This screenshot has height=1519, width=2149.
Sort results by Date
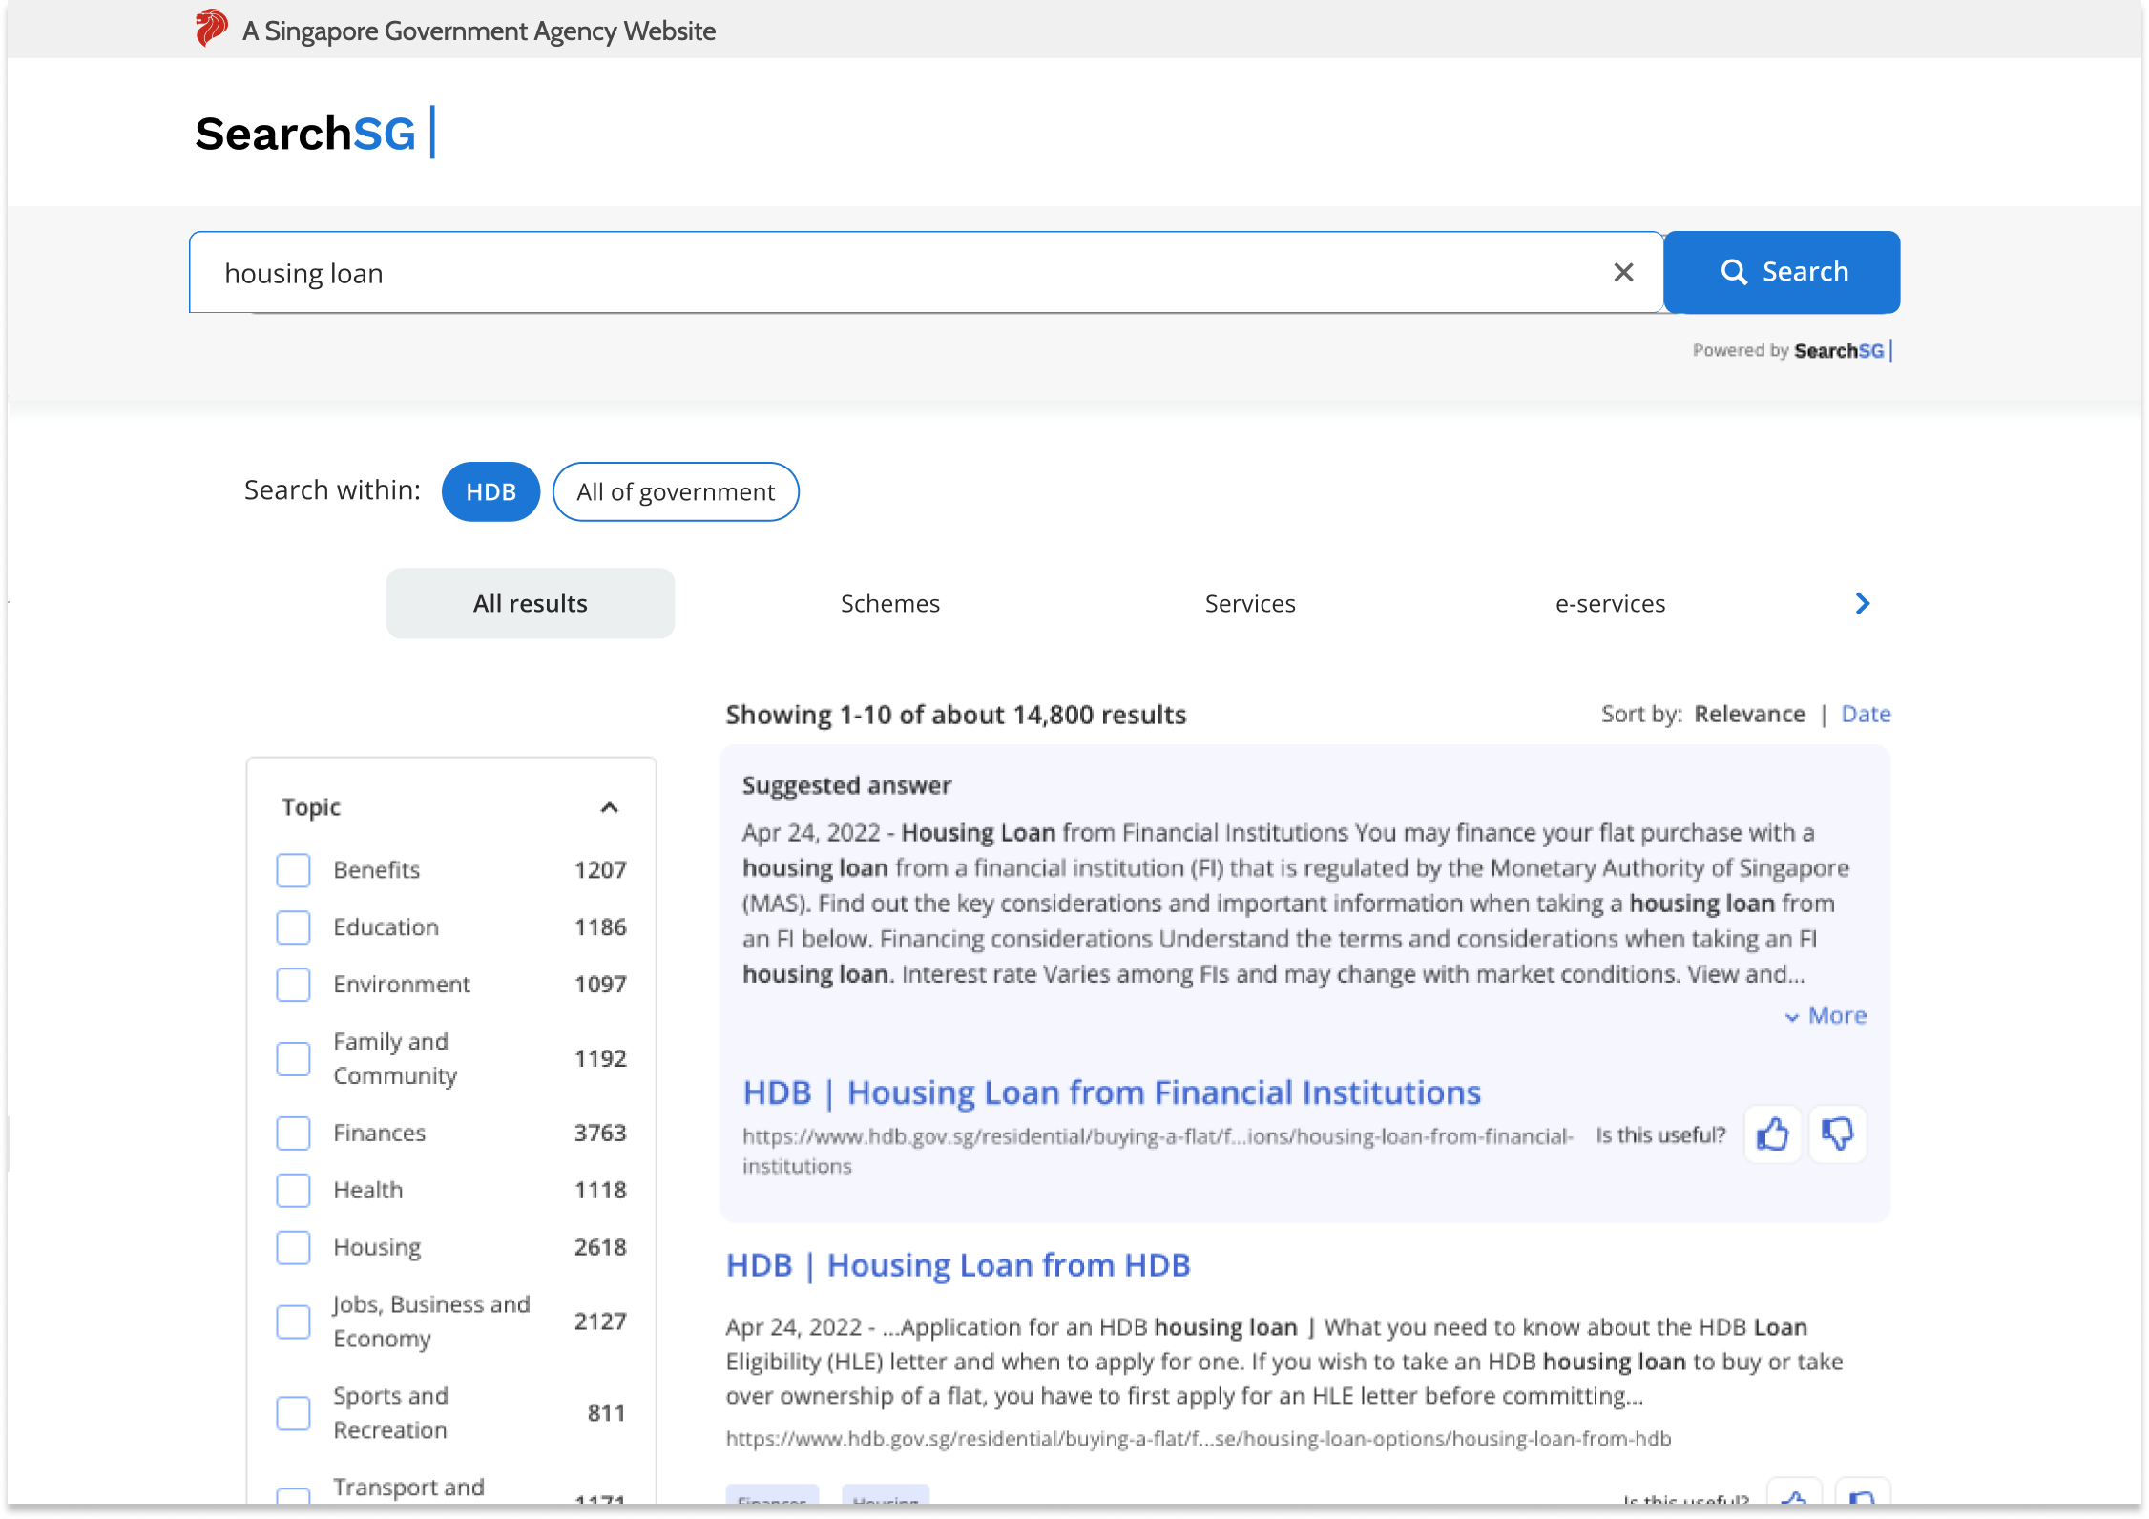[x=1866, y=714]
